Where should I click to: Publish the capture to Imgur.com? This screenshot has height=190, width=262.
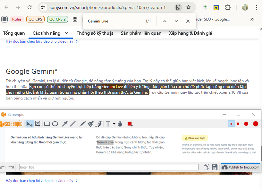[241, 167]
